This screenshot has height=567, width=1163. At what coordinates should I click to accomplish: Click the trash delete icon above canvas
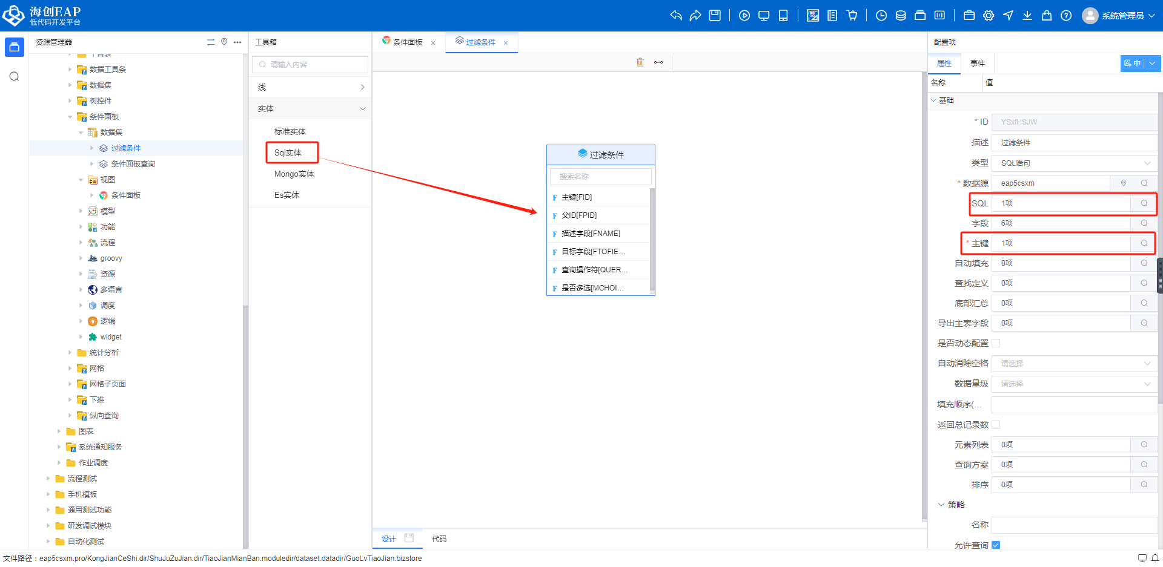(640, 62)
